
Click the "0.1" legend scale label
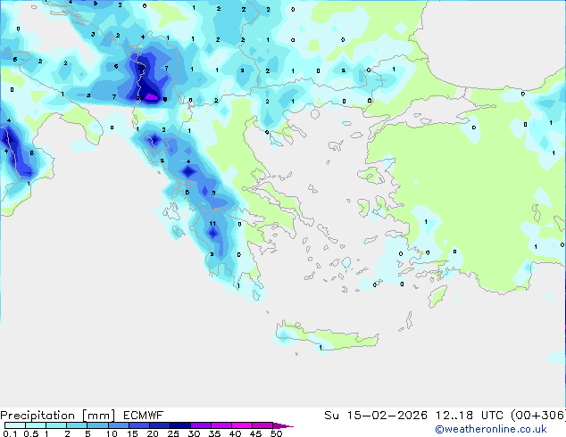10,433
